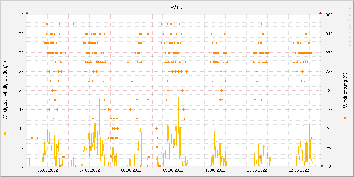Select the 08.06.2022 date label
The image size is (354, 177).
coord(131,170)
